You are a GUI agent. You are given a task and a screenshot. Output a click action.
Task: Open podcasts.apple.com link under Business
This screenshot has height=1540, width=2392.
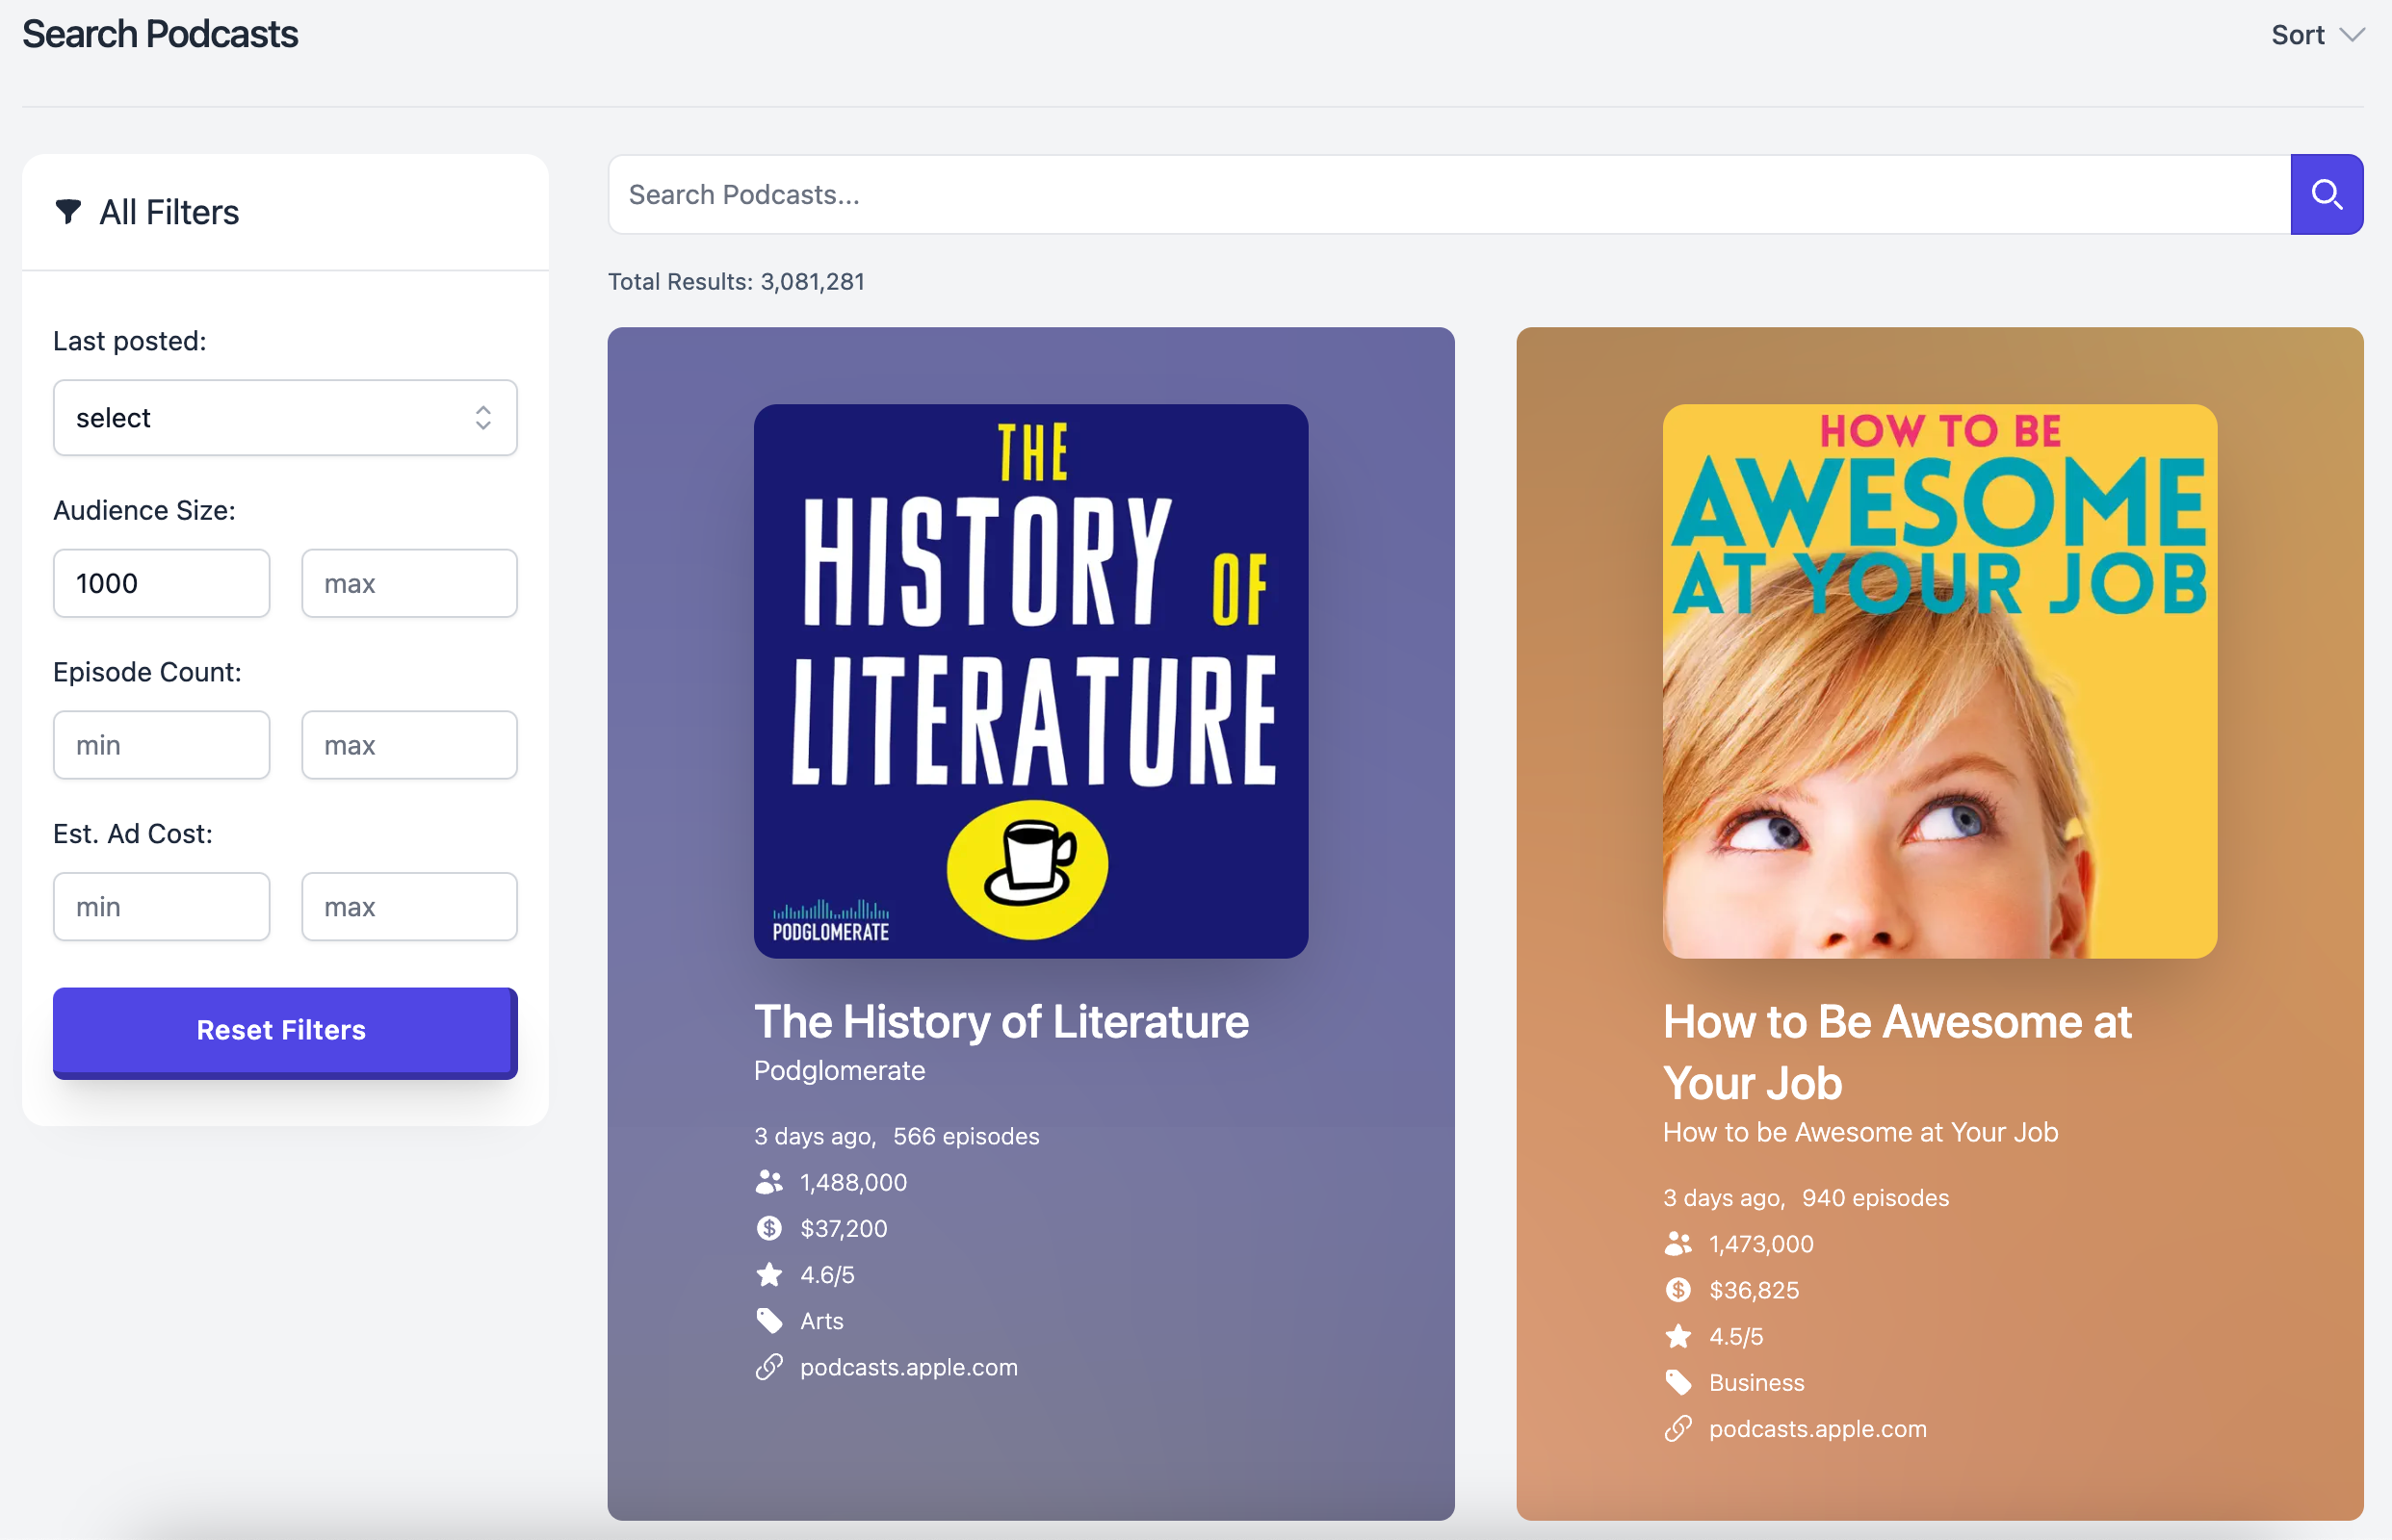pos(1818,1429)
